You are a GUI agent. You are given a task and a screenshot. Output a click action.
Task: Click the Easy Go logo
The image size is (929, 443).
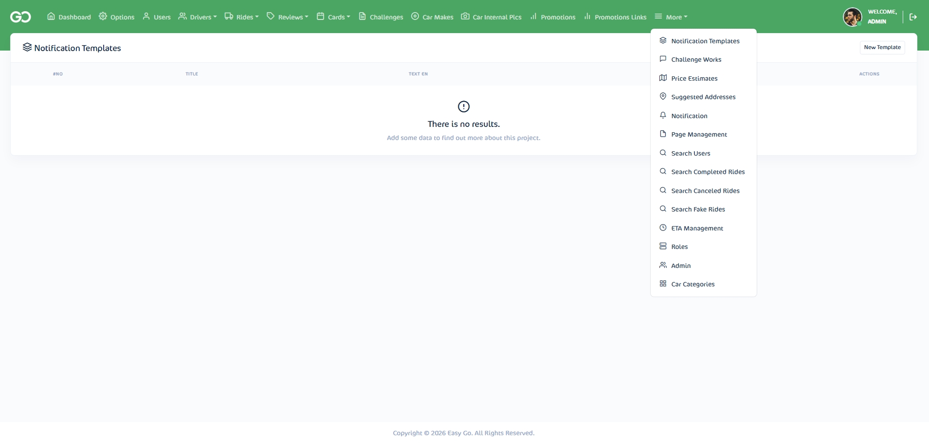20,17
